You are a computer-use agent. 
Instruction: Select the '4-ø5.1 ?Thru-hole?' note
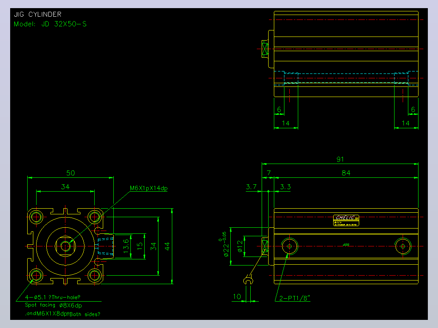(x=53, y=297)
